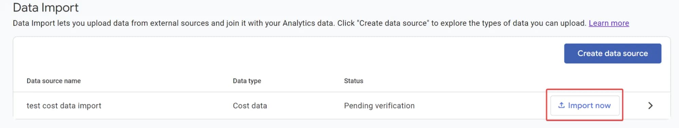Click the Status column header

(354, 81)
